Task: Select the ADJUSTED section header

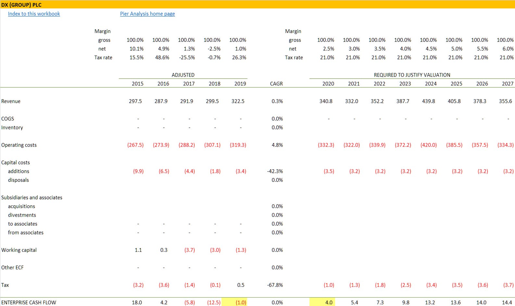Action: [x=183, y=75]
